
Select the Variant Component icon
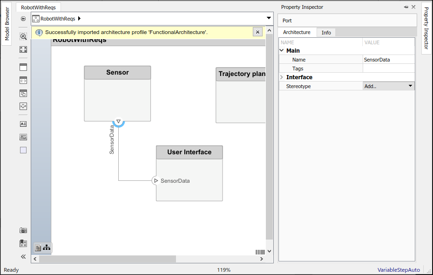point(23,93)
